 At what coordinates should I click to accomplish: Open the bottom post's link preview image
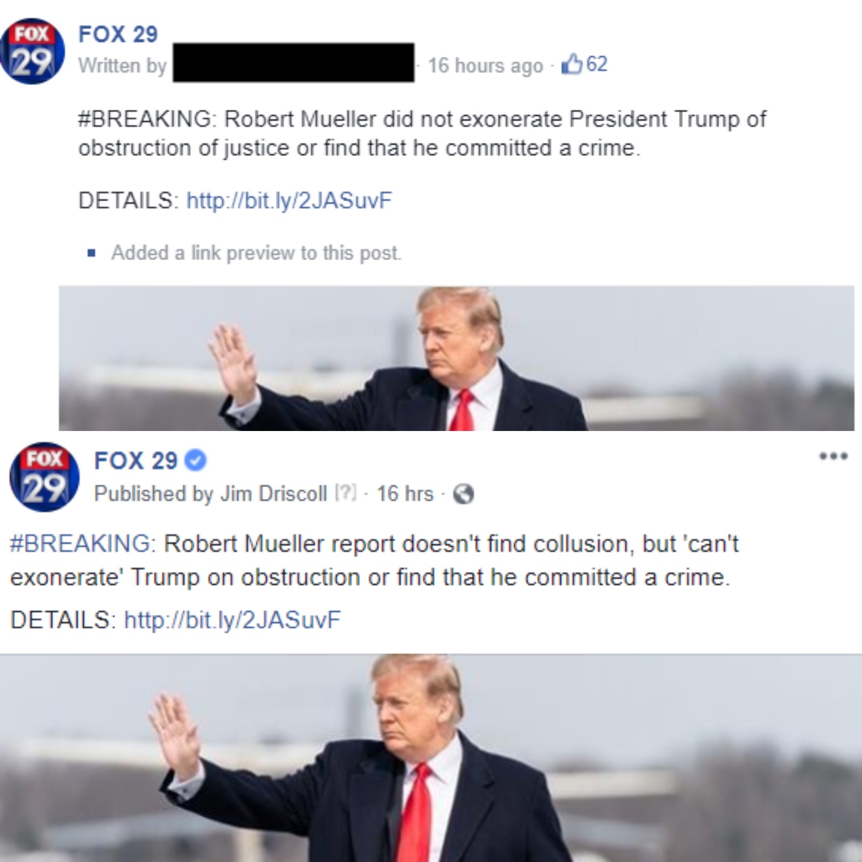pyautogui.click(x=431, y=758)
